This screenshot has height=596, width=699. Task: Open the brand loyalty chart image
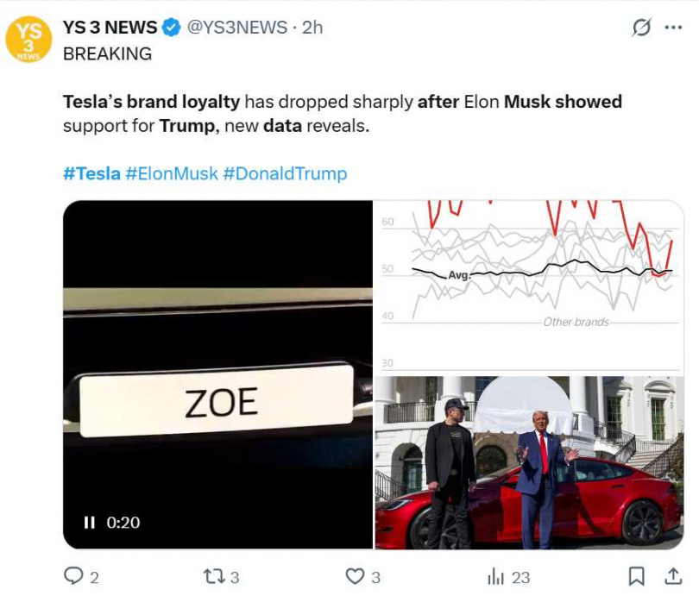click(529, 286)
